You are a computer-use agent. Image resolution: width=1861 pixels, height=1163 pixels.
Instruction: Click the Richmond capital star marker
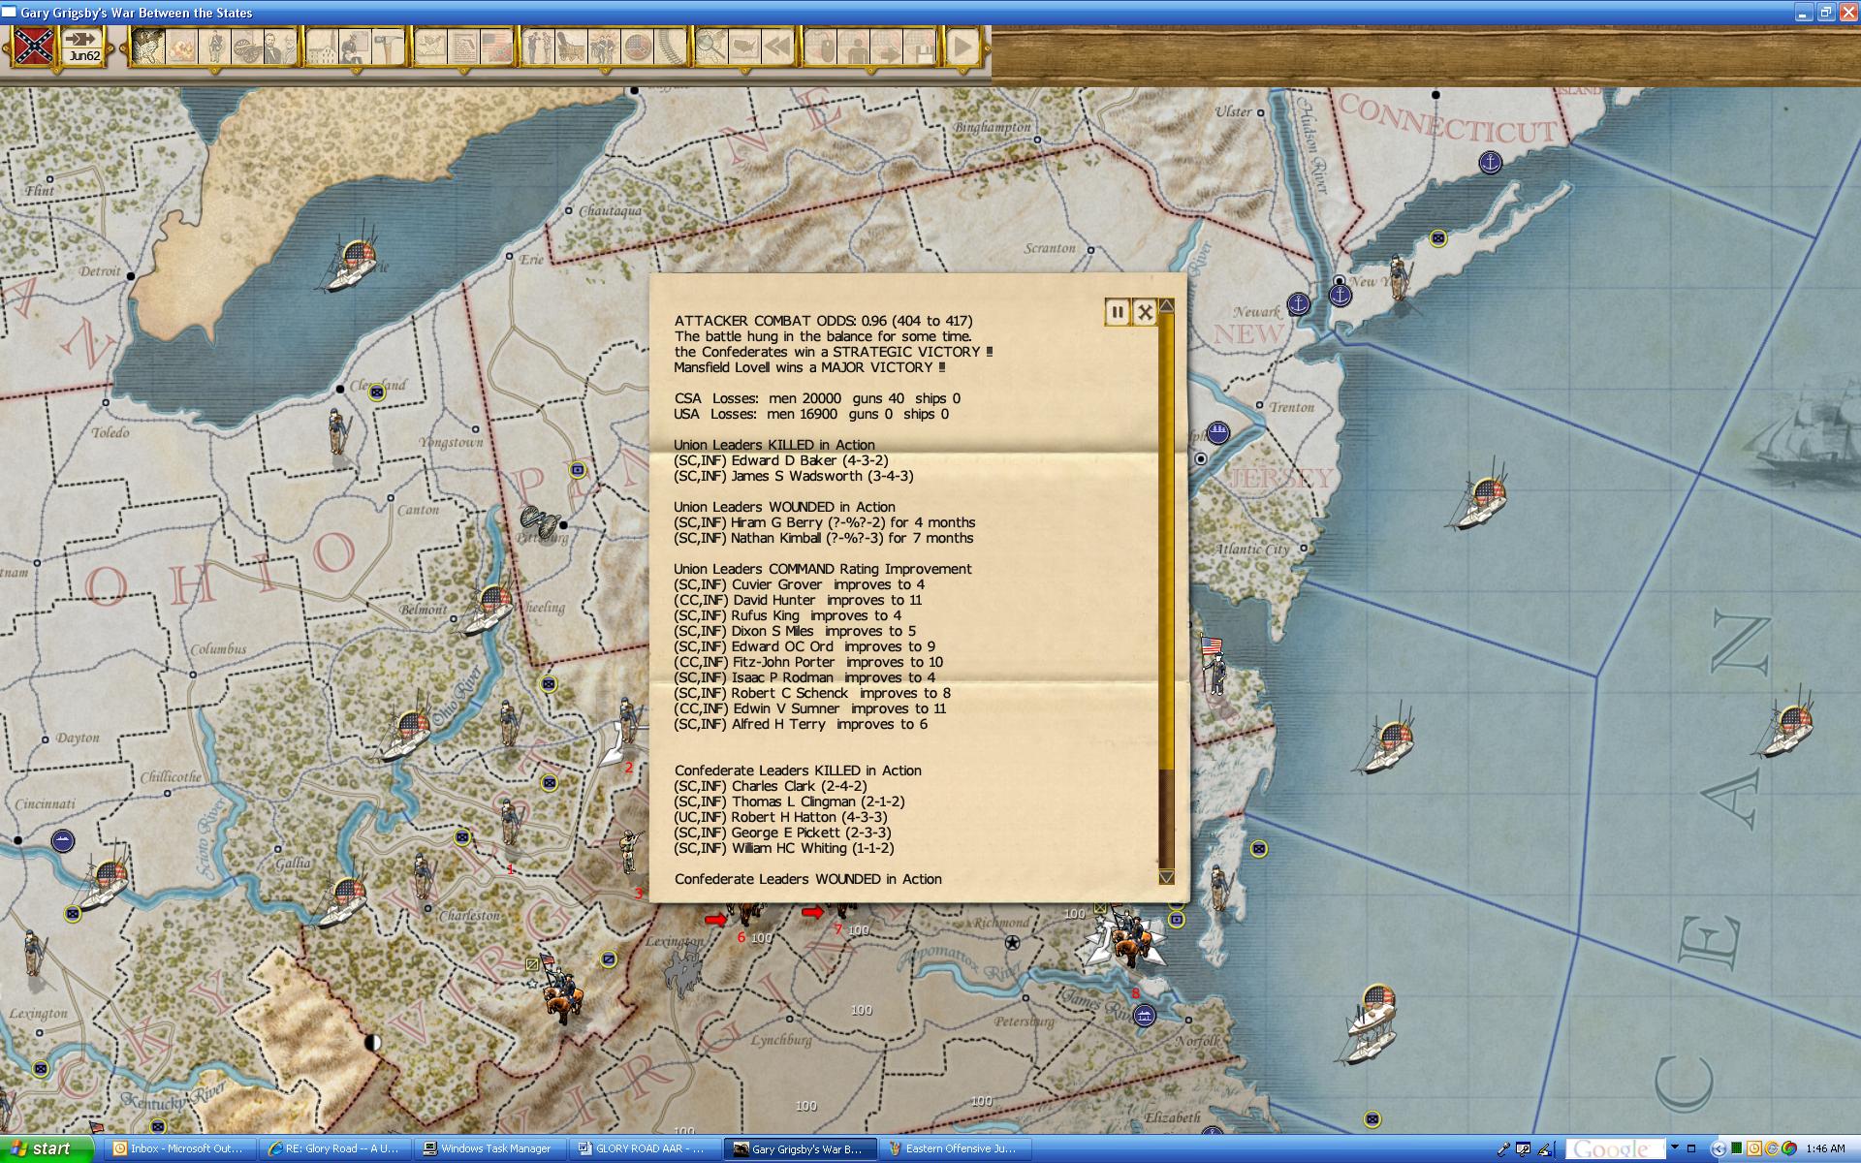coord(1012,942)
